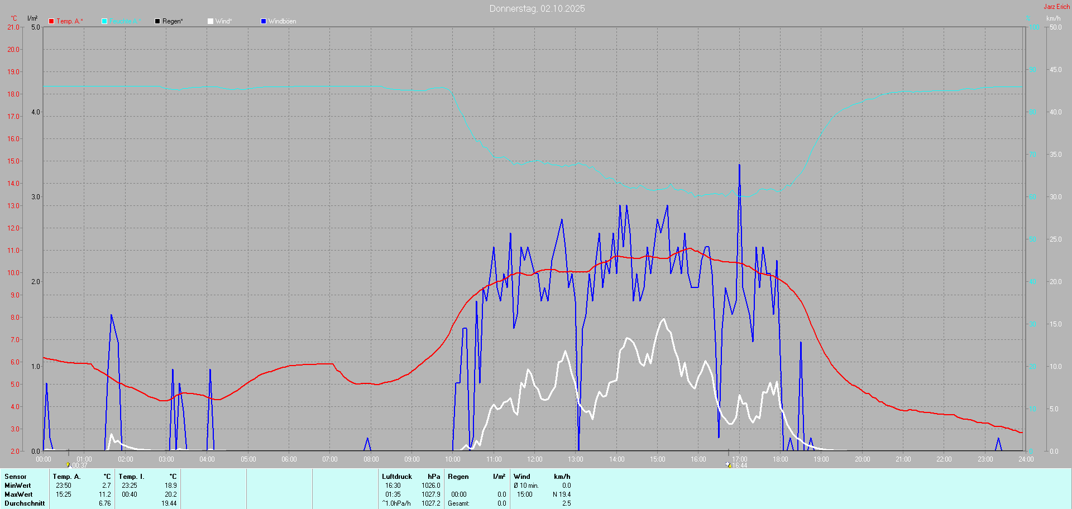The image size is (1072, 509).
Task: Click the 'Ø 10 min.' wind label
Action: click(x=526, y=486)
